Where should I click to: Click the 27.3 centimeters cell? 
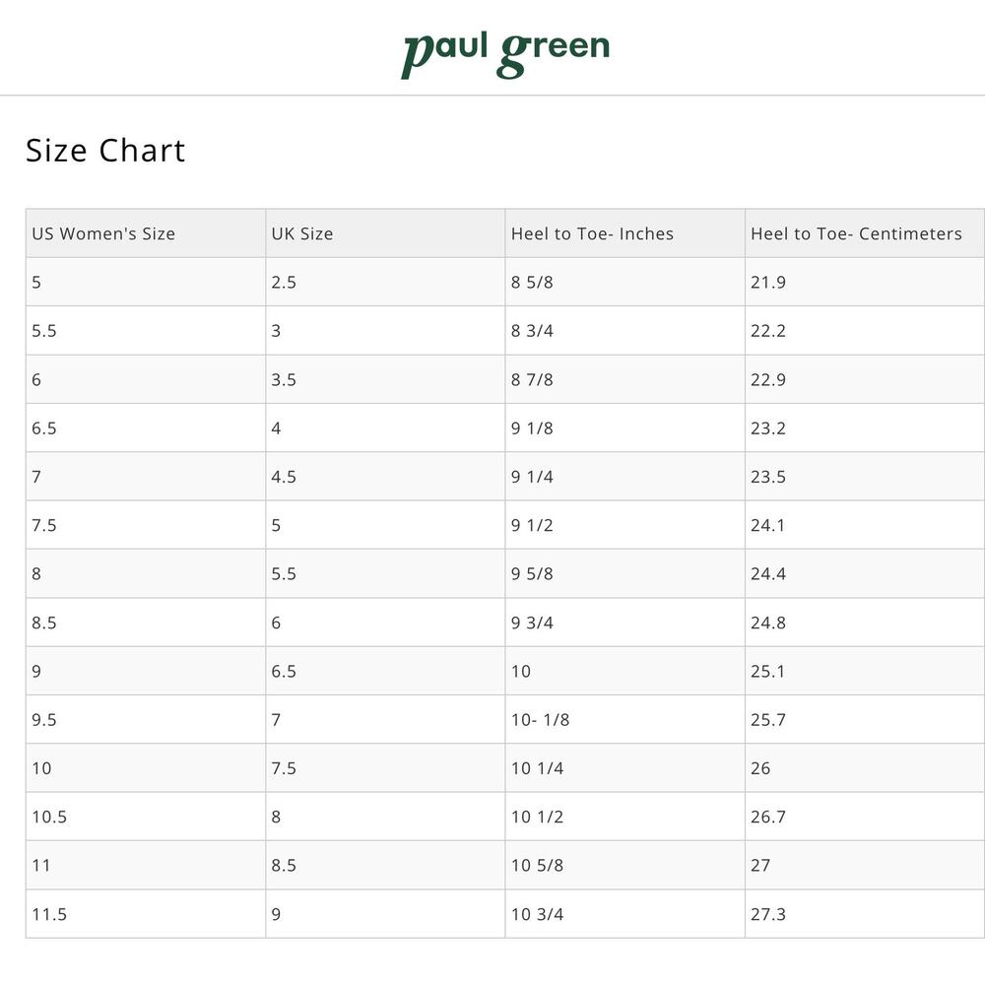pyautogui.click(x=865, y=914)
